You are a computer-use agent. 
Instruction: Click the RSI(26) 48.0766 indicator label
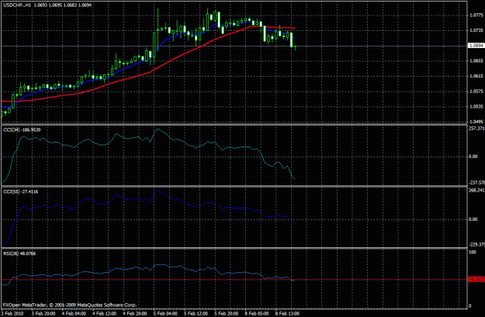coord(19,253)
